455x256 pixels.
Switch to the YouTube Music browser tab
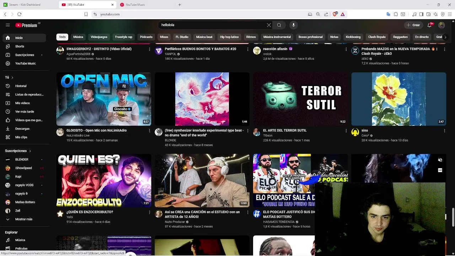[145, 5]
